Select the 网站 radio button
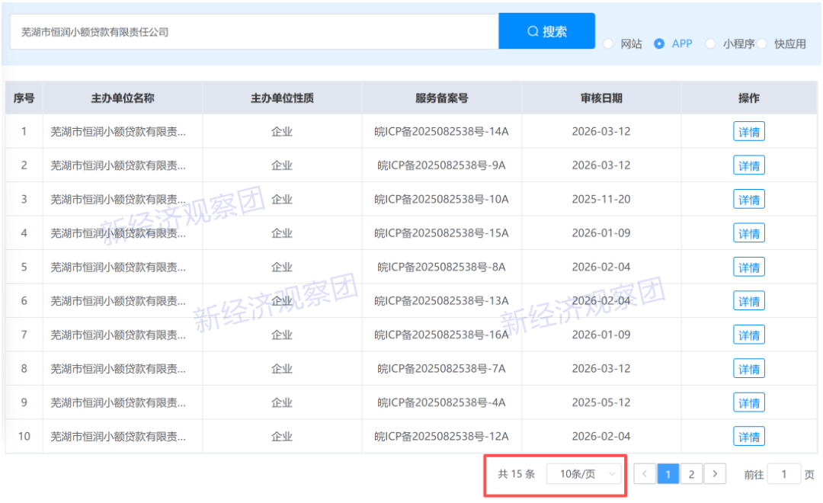 pos(608,43)
